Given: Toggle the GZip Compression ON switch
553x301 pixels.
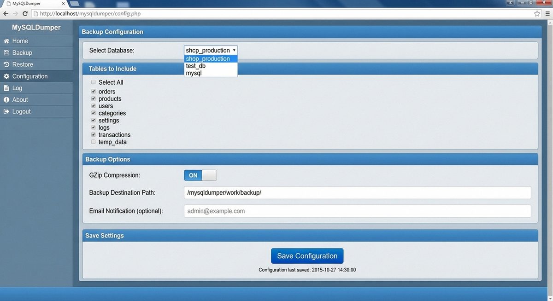Looking at the screenshot, I should (200, 175).
